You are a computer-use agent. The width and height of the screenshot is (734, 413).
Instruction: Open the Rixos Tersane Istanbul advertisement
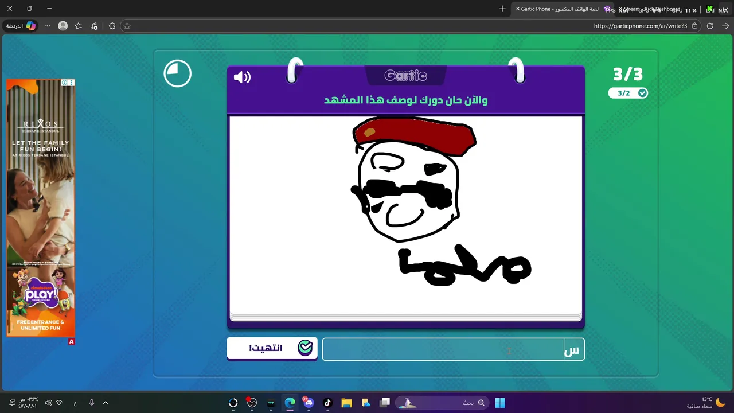[x=41, y=208]
